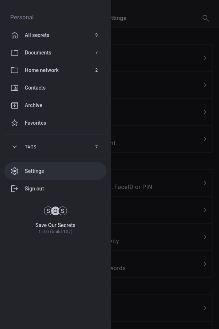The image size is (219, 329).
Task: Open Archive from the navigation drawer
Action: click(34, 105)
